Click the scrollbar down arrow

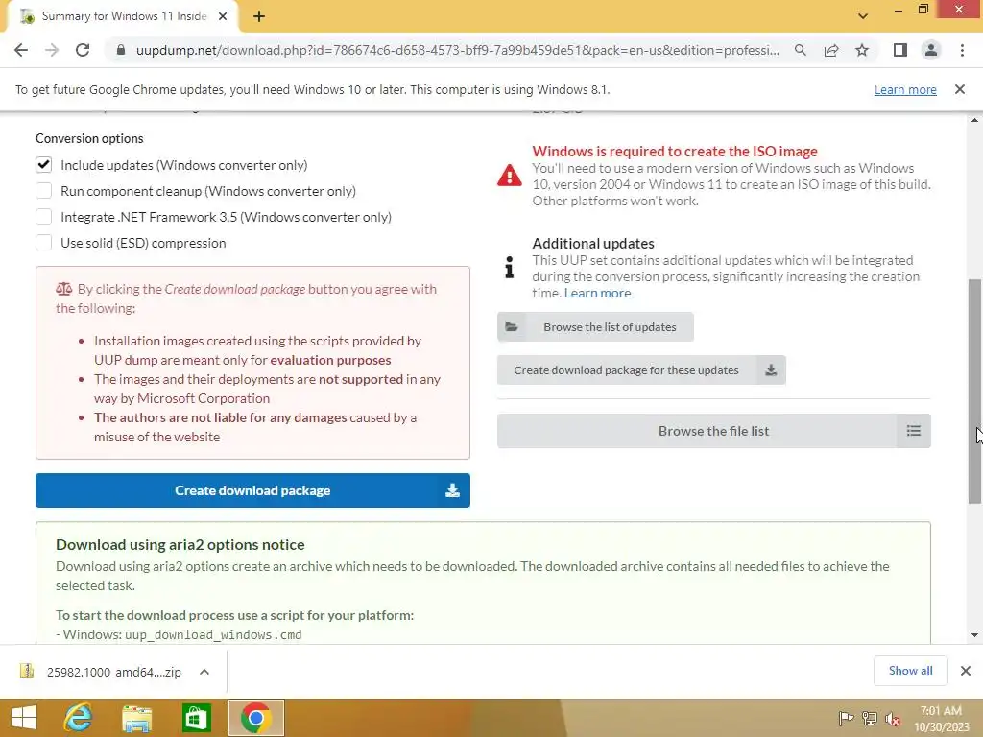click(974, 635)
